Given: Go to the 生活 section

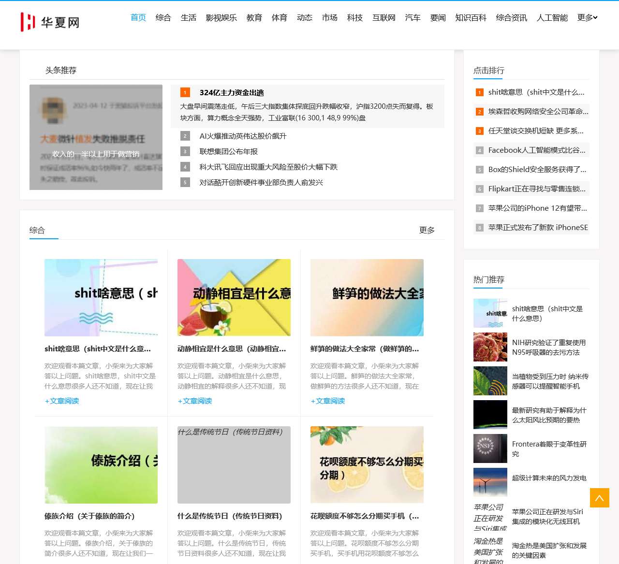Looking at the screenshot, I should point(189,17).
